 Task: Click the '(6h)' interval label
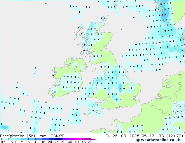click(x=31, y=136)
